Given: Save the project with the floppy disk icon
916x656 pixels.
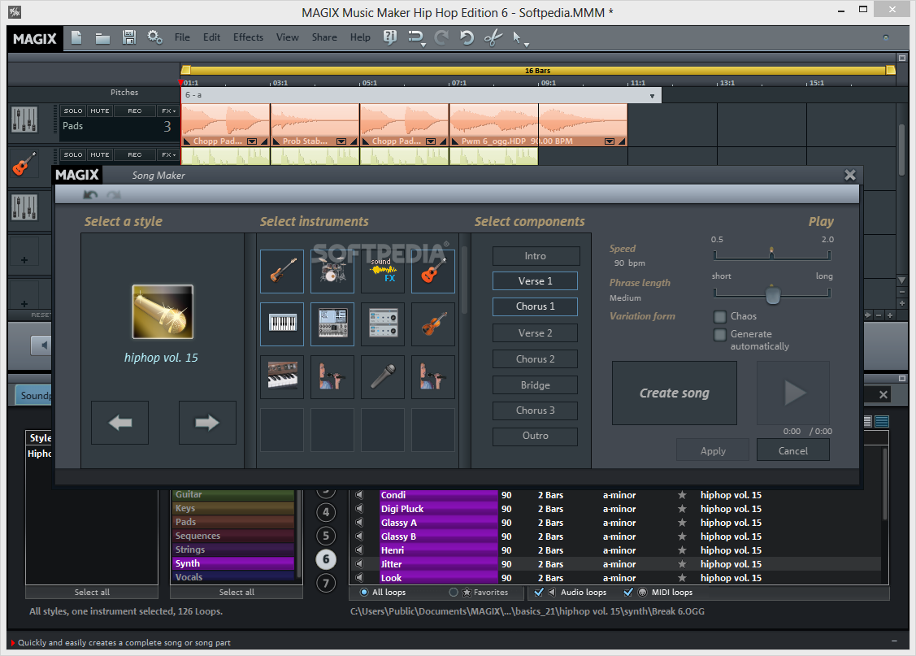Looking at the screenshot, I should [x=129, y=37].
